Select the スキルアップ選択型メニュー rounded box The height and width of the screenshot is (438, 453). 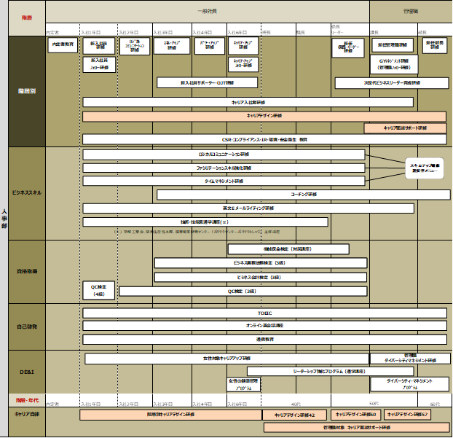click(425, 168)
